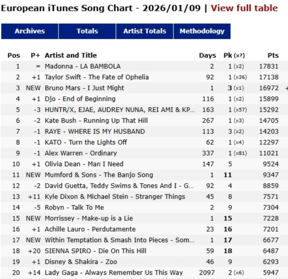Select Alex Warren - Ordinary entry
The height and width of the screenshot is (279, 288).
click(x=80, y=153)
